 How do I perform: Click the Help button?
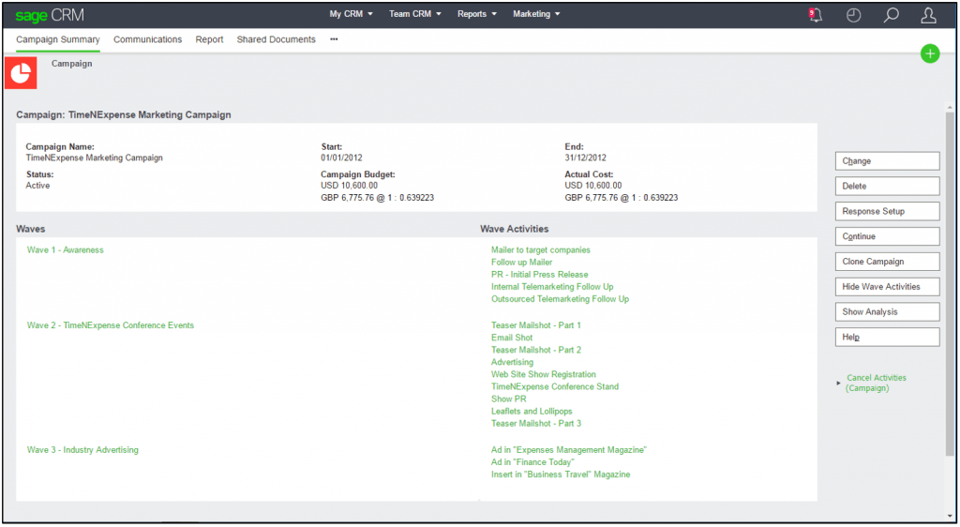point(887,338)
